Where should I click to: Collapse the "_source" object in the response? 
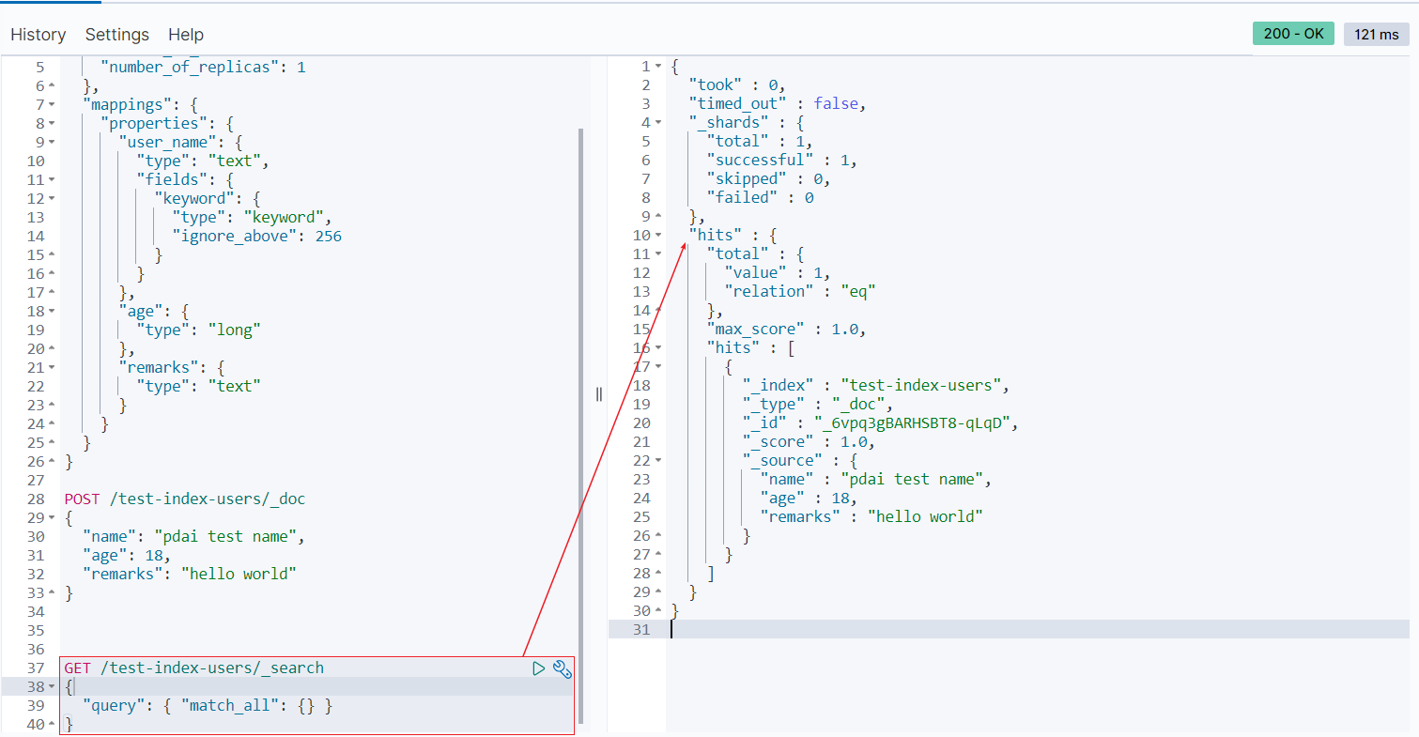pyautogui.click(x=658, y=460)
